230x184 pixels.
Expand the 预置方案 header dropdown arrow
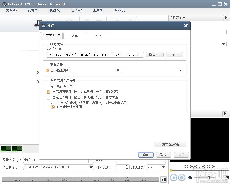coord(184,17)
